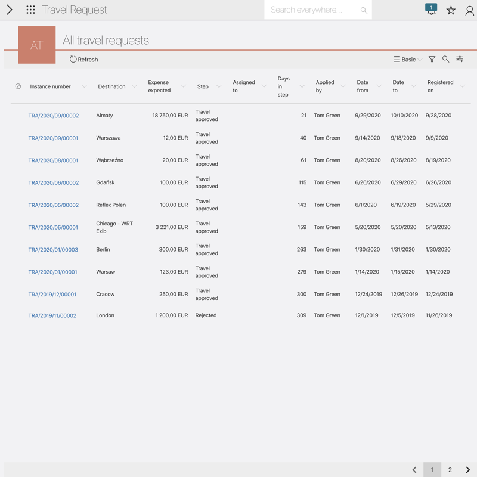Toggle the select all rows checkbox
Image resolution: width=477 pixels, height=477 pixels.
click(x=18, y=86)
